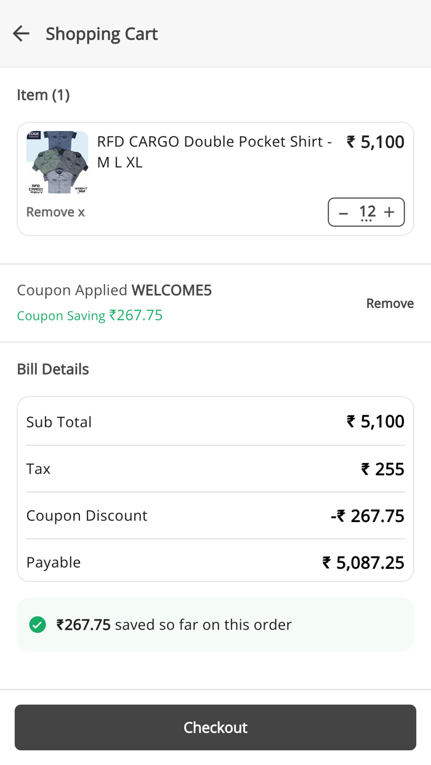The image size is (431, 765).
Task: Remove the shirt item from cart
Action: 55,212
